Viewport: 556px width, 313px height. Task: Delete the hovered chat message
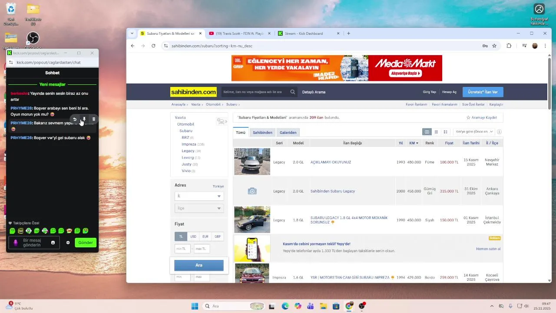[x=94, y=119]
